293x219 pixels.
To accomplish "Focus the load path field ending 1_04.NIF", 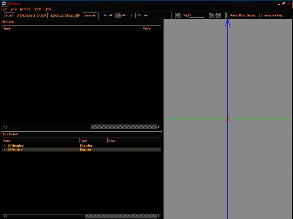I will tap(32, 16).
